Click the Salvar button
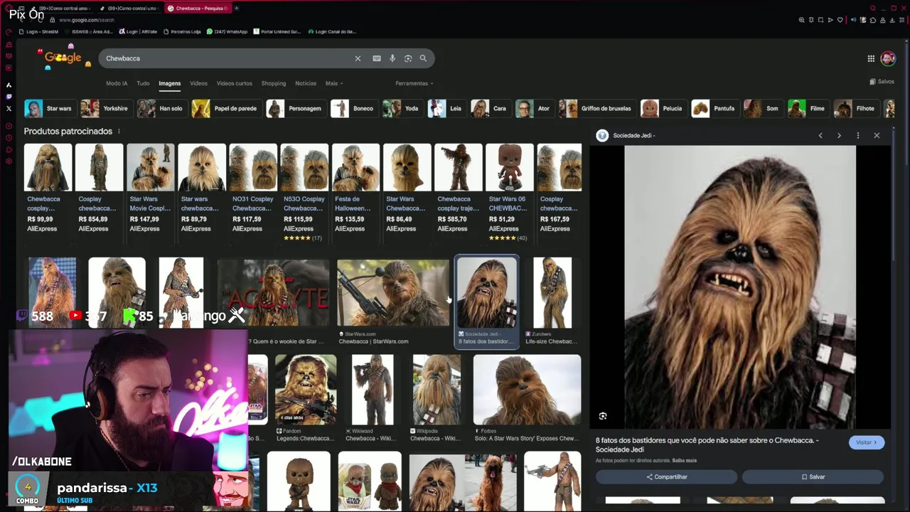This screenshot has width=910, height=512. 813,477
